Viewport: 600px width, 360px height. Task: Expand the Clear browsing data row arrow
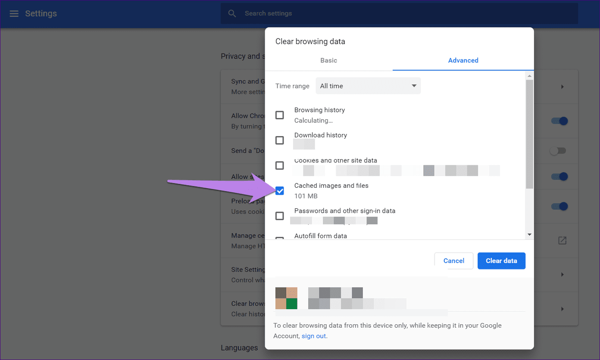(x=562, y=309)
